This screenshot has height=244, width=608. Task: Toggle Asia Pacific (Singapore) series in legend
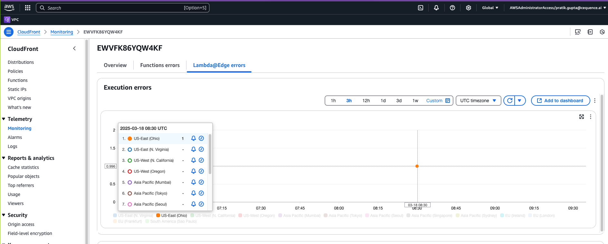429,216
